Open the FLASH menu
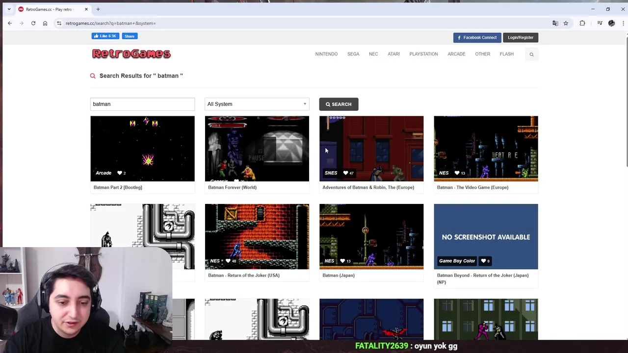The height and width of the screenshot is (353, 628). (x=506, y=54)
